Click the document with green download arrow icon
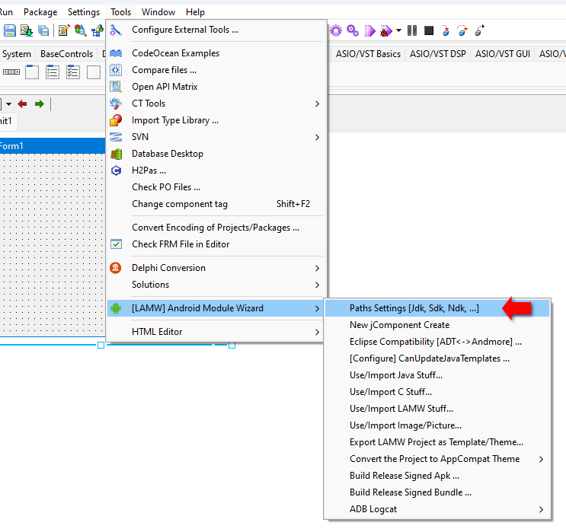Viewport: 566px width, 532px height. pyautogui.click(x=27, y=30)
